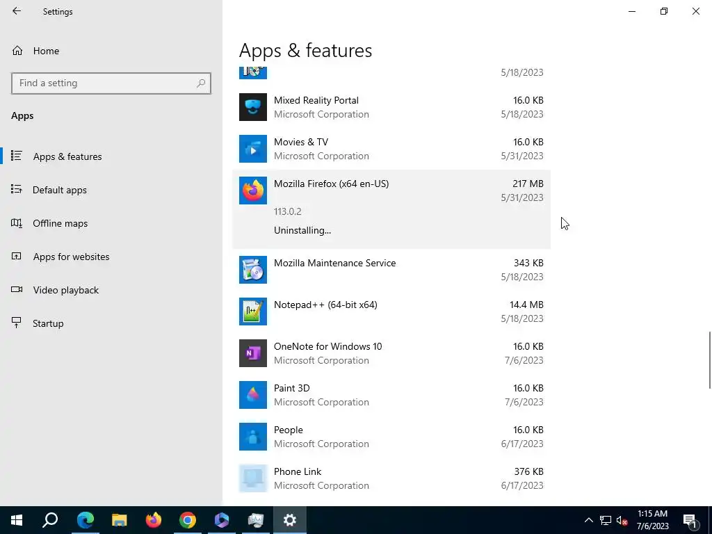Select the Mozilla Maintenance Service icon
This screenshot has width=712, height=534.
(253, 270)
